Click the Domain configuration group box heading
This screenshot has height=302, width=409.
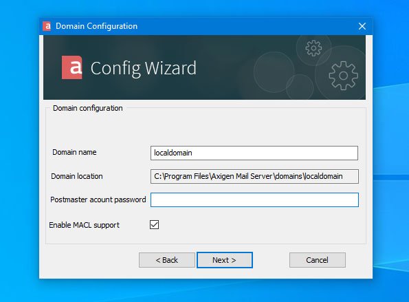pyautogui.click(x=88, y=108)
